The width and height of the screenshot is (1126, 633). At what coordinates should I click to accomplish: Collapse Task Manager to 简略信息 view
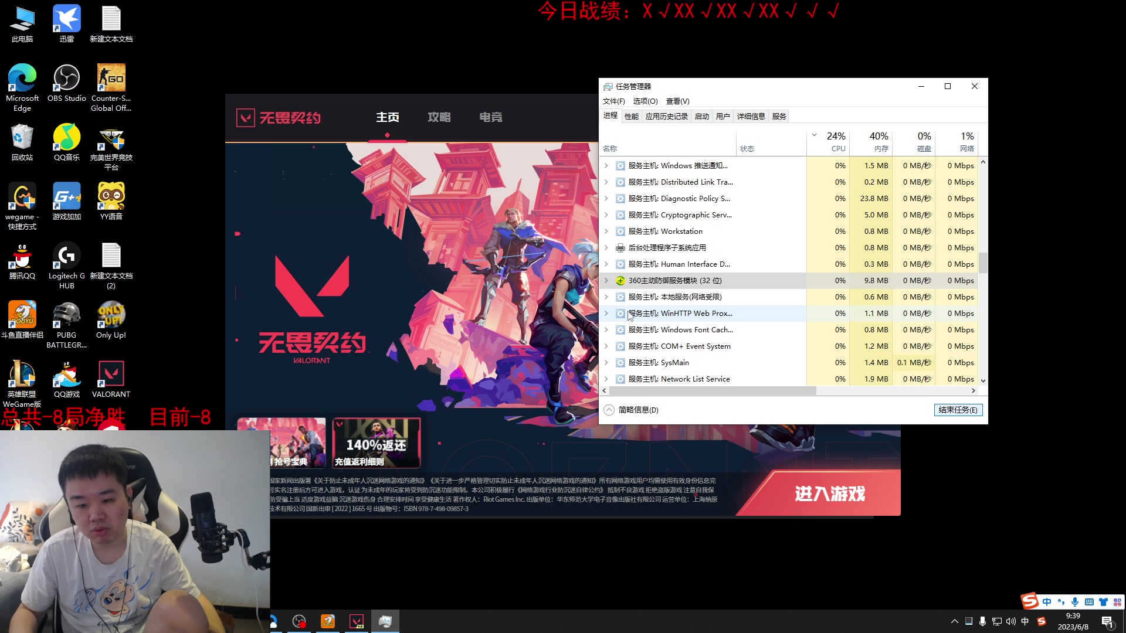[632, 410]
